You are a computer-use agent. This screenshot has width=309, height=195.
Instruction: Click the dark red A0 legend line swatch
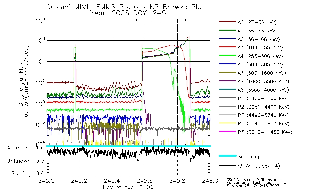pyautogui.click(x=228, y=22)
